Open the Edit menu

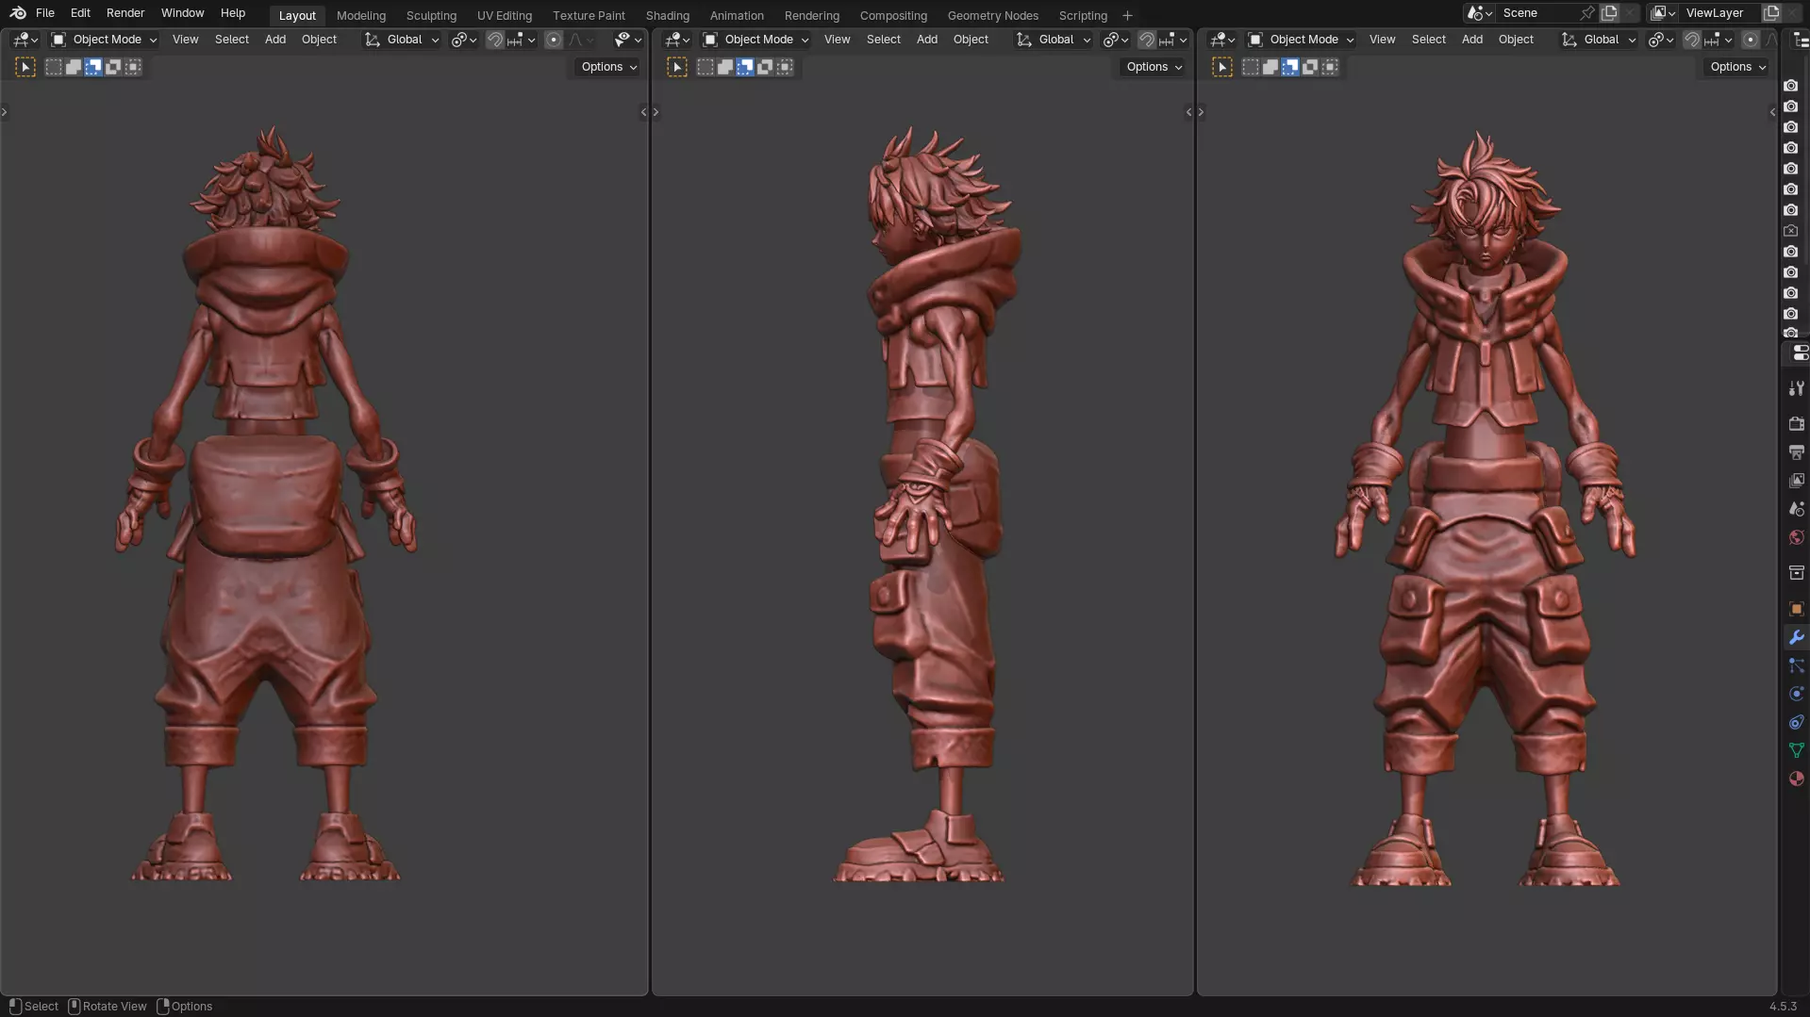point(80,13)
